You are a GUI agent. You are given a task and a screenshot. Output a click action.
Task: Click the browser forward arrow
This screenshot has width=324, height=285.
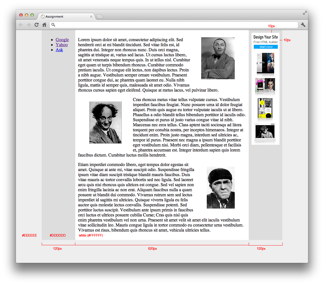[x=29, y=25]
